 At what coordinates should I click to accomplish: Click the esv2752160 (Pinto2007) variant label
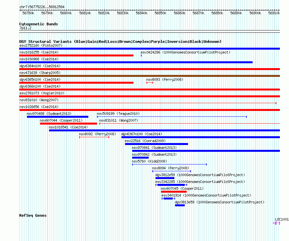(x=41, y=45)
